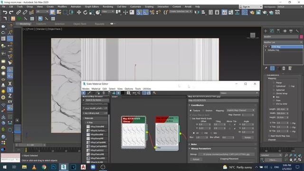This screenshot has height=171, width=304.
Task: Select the Texture radio button in Coordinates
Action: (x=191, y=111)
